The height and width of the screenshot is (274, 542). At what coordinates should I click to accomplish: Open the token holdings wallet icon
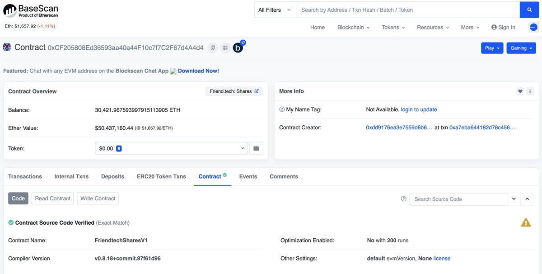(256, 148)
